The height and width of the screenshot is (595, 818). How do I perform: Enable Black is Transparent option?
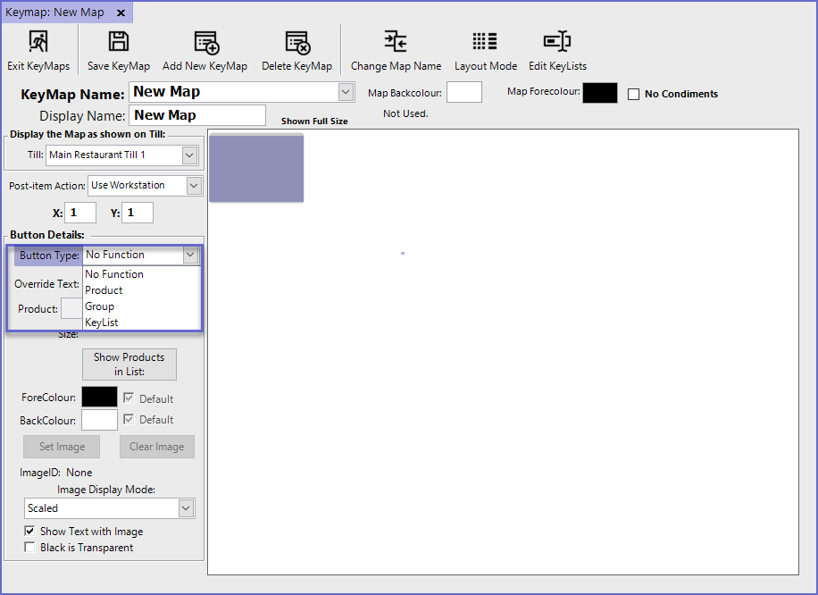30,548
